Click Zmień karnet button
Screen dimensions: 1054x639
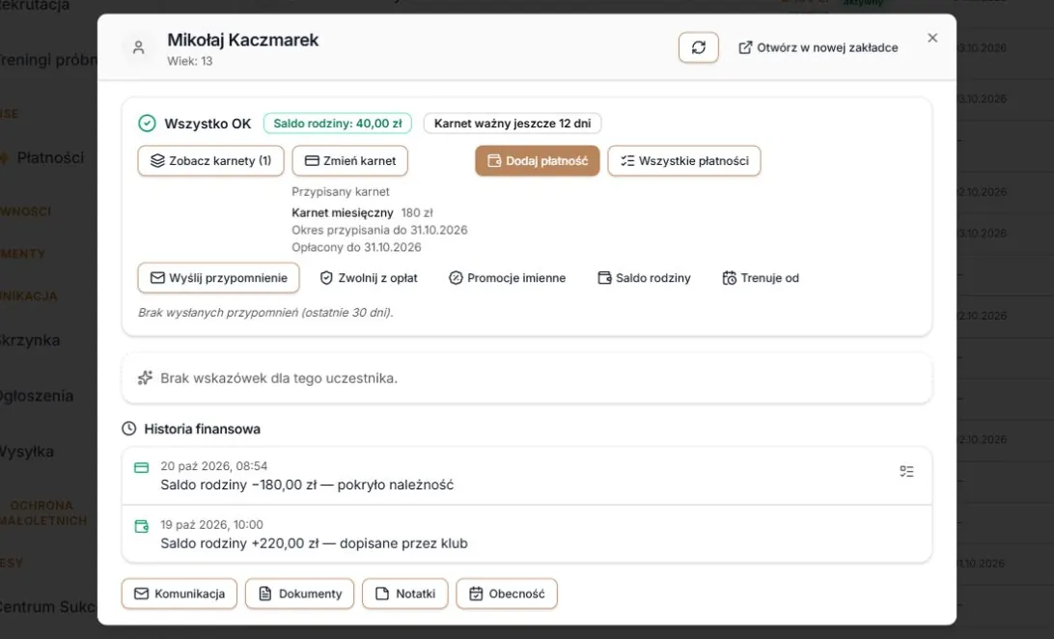tap(350, 161)
